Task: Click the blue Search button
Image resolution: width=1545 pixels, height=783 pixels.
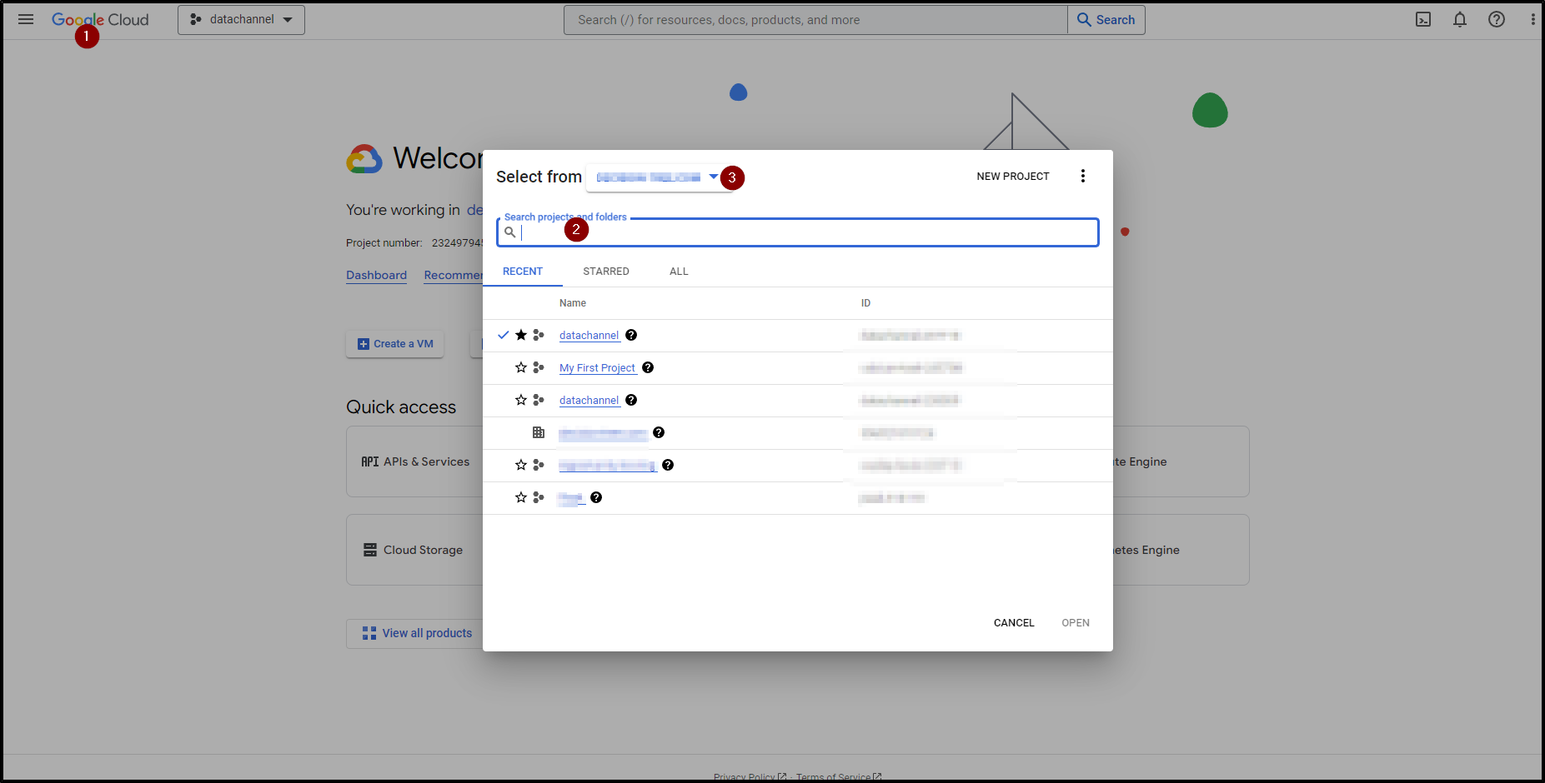Action: click(x=1106, y=19)
